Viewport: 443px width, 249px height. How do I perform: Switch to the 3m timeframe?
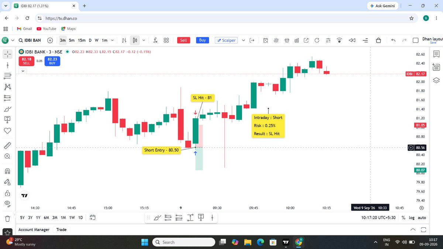[63, 40]
